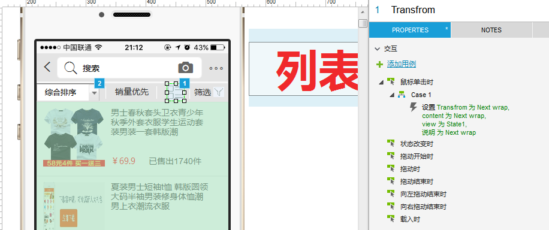
Task: Click the Case 1 tree icon
Action: (x=402, y=95)
